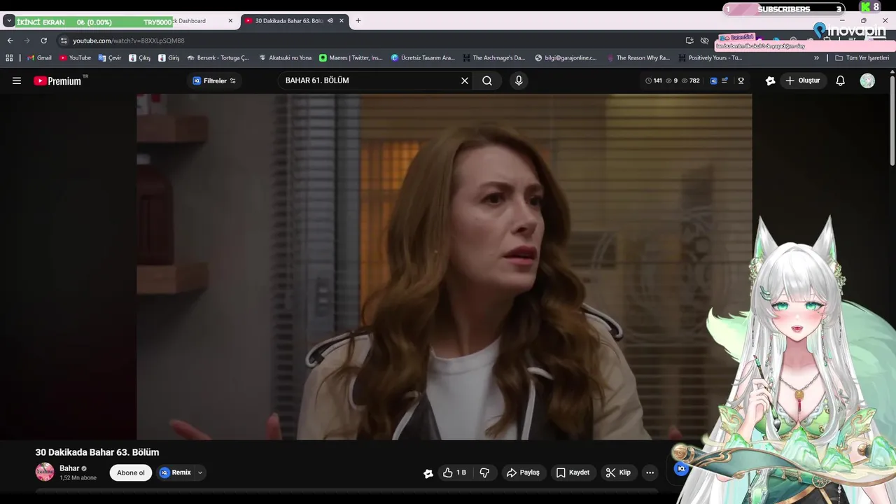896x504 pixels.
Task: Open the YouTube hamburger guide menu
Action: pyautogui.click(x=17, y=80)
